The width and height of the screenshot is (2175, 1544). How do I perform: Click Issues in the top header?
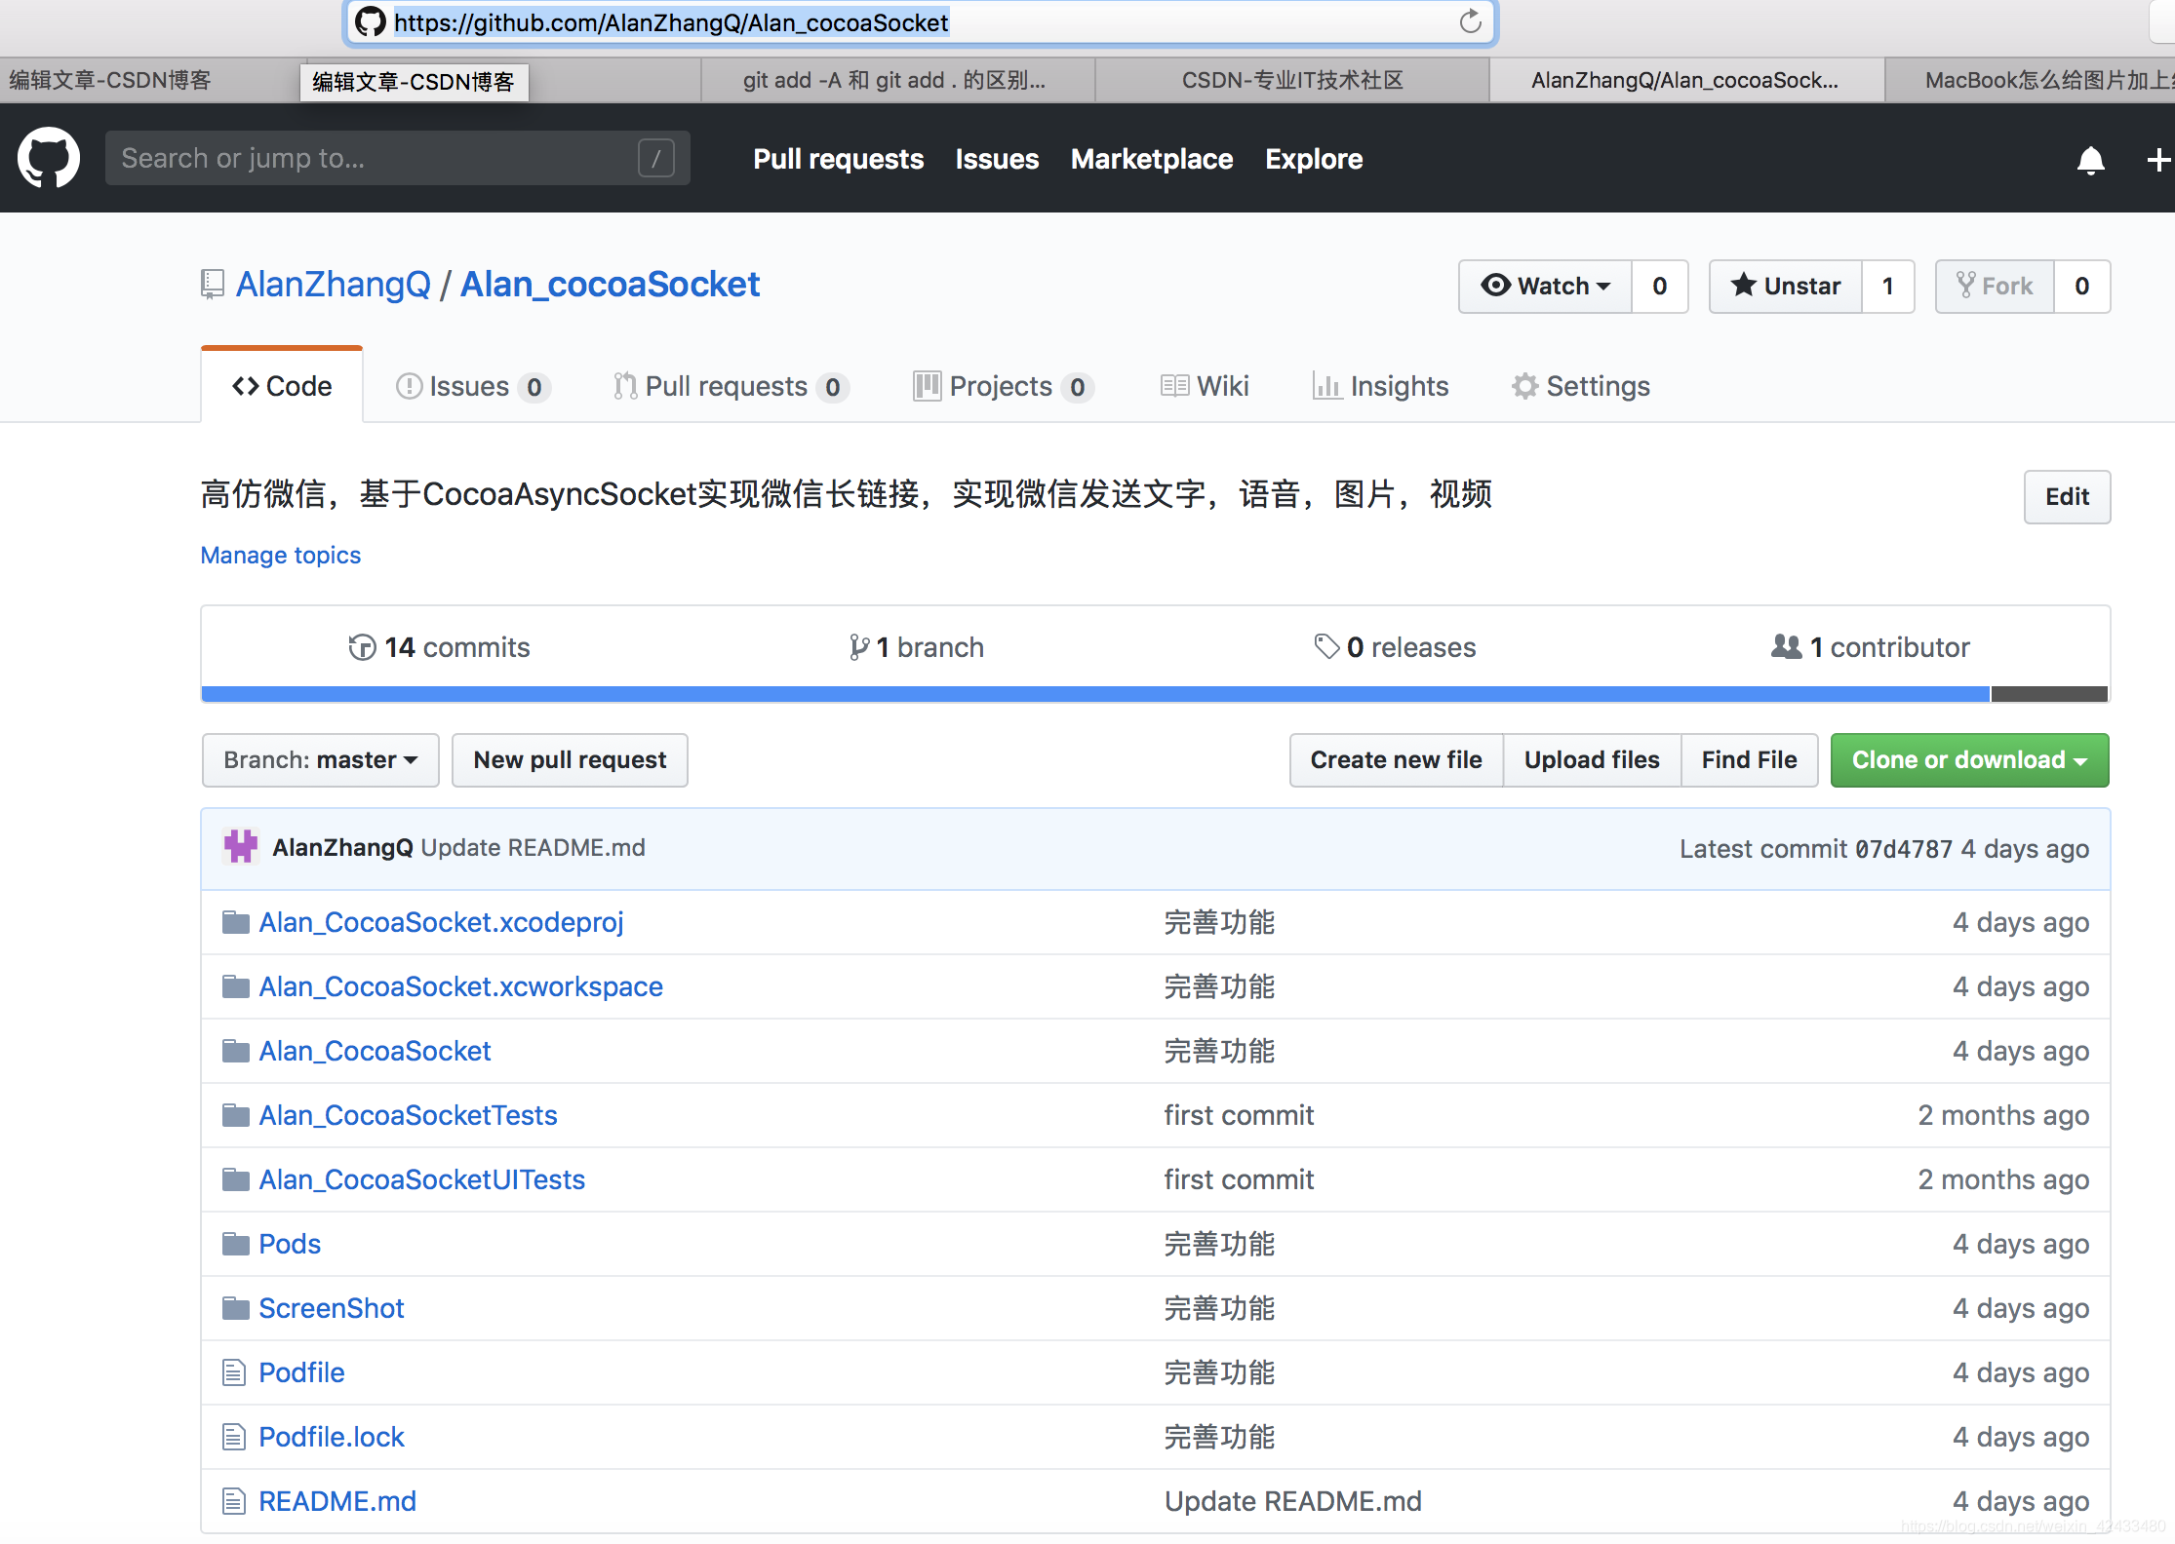(997, 159)
